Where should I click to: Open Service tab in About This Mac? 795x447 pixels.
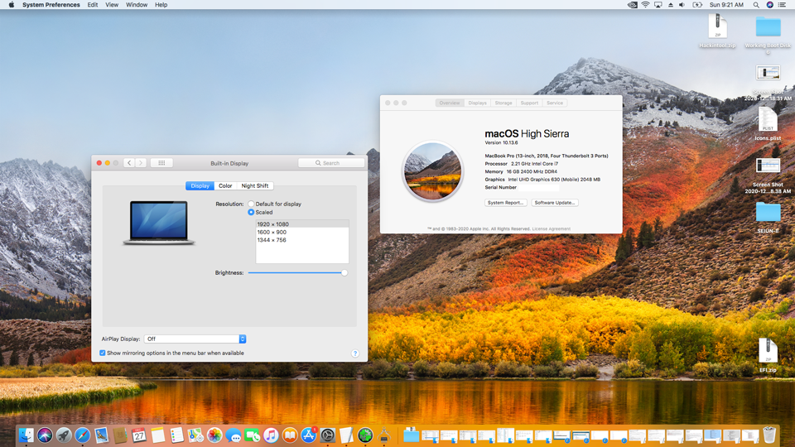point(555,103)
